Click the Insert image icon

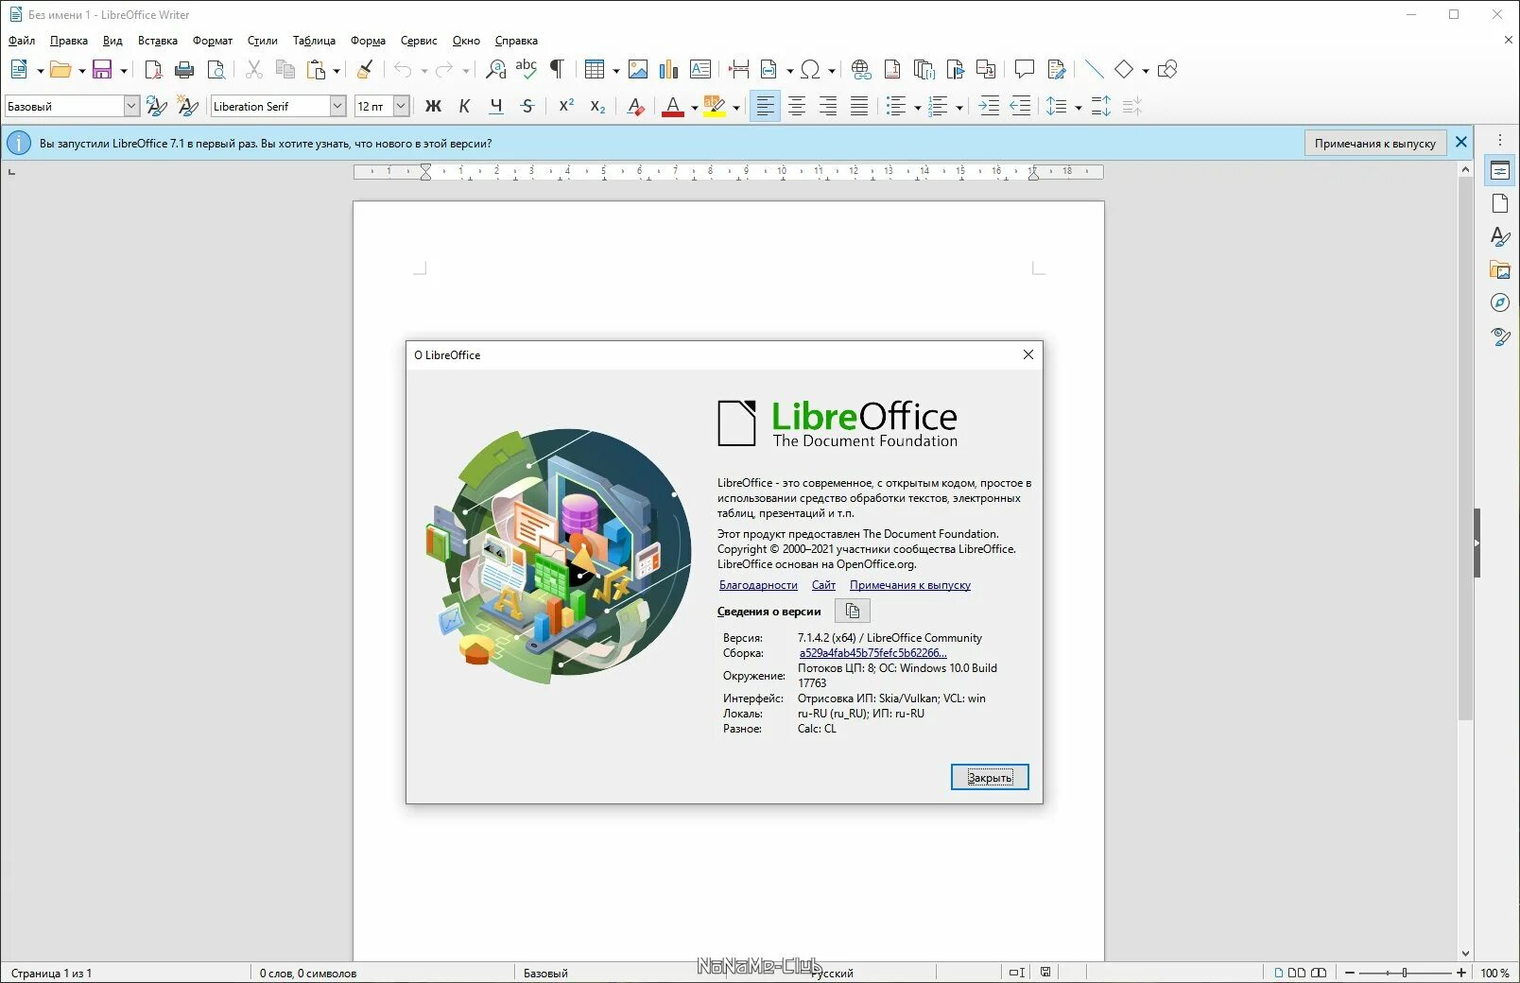click(x=638, y=69)
